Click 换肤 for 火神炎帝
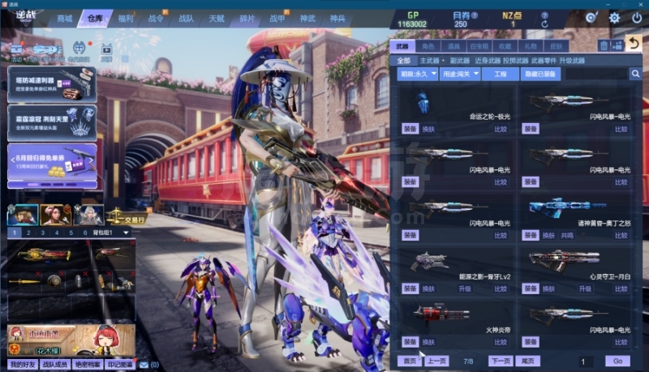This screenshot has height=372, width=649. coord(428,342)
